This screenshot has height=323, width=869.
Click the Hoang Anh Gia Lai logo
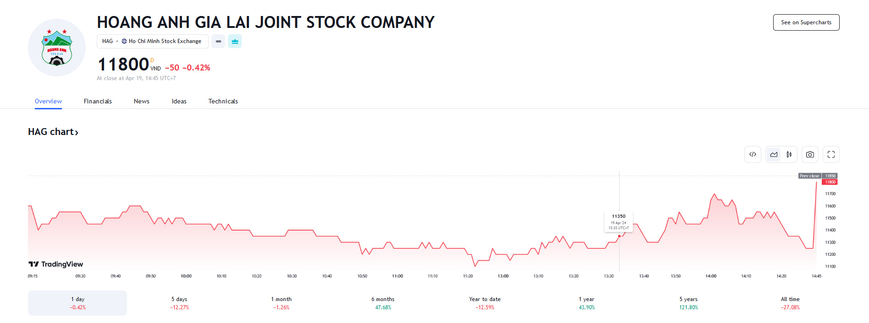pos(57,48)
